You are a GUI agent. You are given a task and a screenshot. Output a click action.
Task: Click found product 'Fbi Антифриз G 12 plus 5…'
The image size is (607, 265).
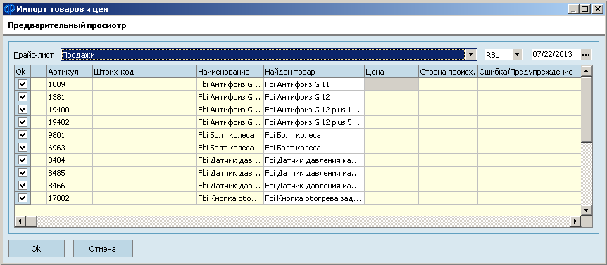pos(314,122)
